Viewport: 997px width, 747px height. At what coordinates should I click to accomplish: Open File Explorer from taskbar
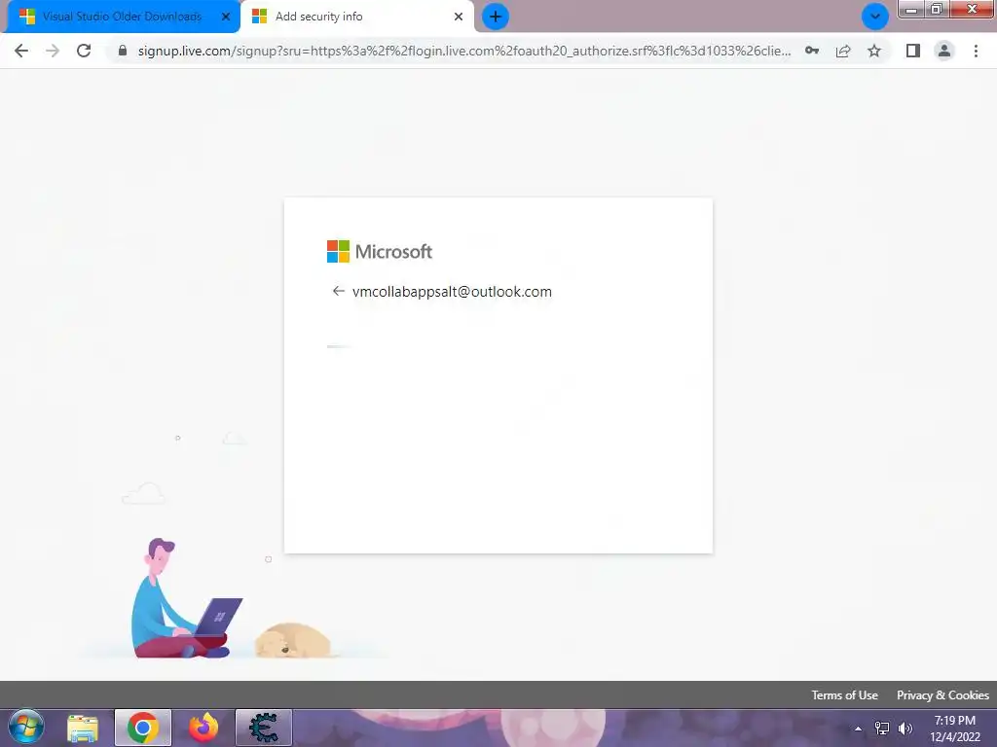(84, 728)
